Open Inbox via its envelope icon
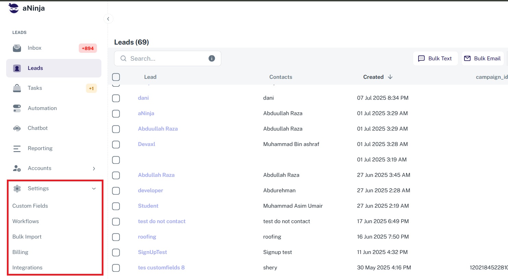This screenshot has height=279, width=508. click(x=17, y=48)
